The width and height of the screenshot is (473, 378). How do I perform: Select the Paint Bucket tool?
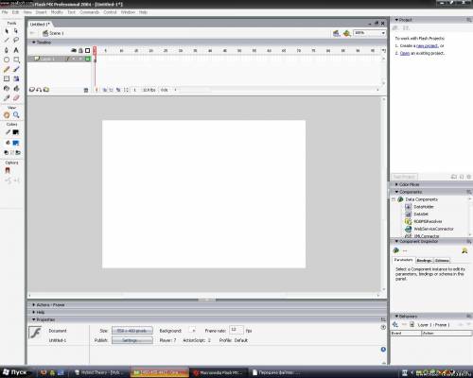(16, 88)
